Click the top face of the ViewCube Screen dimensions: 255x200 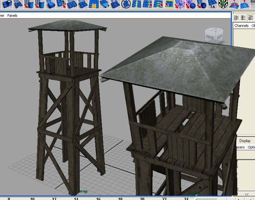[x=215, y=29]
